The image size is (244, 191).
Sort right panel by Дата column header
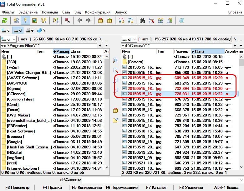pos(208,51)
